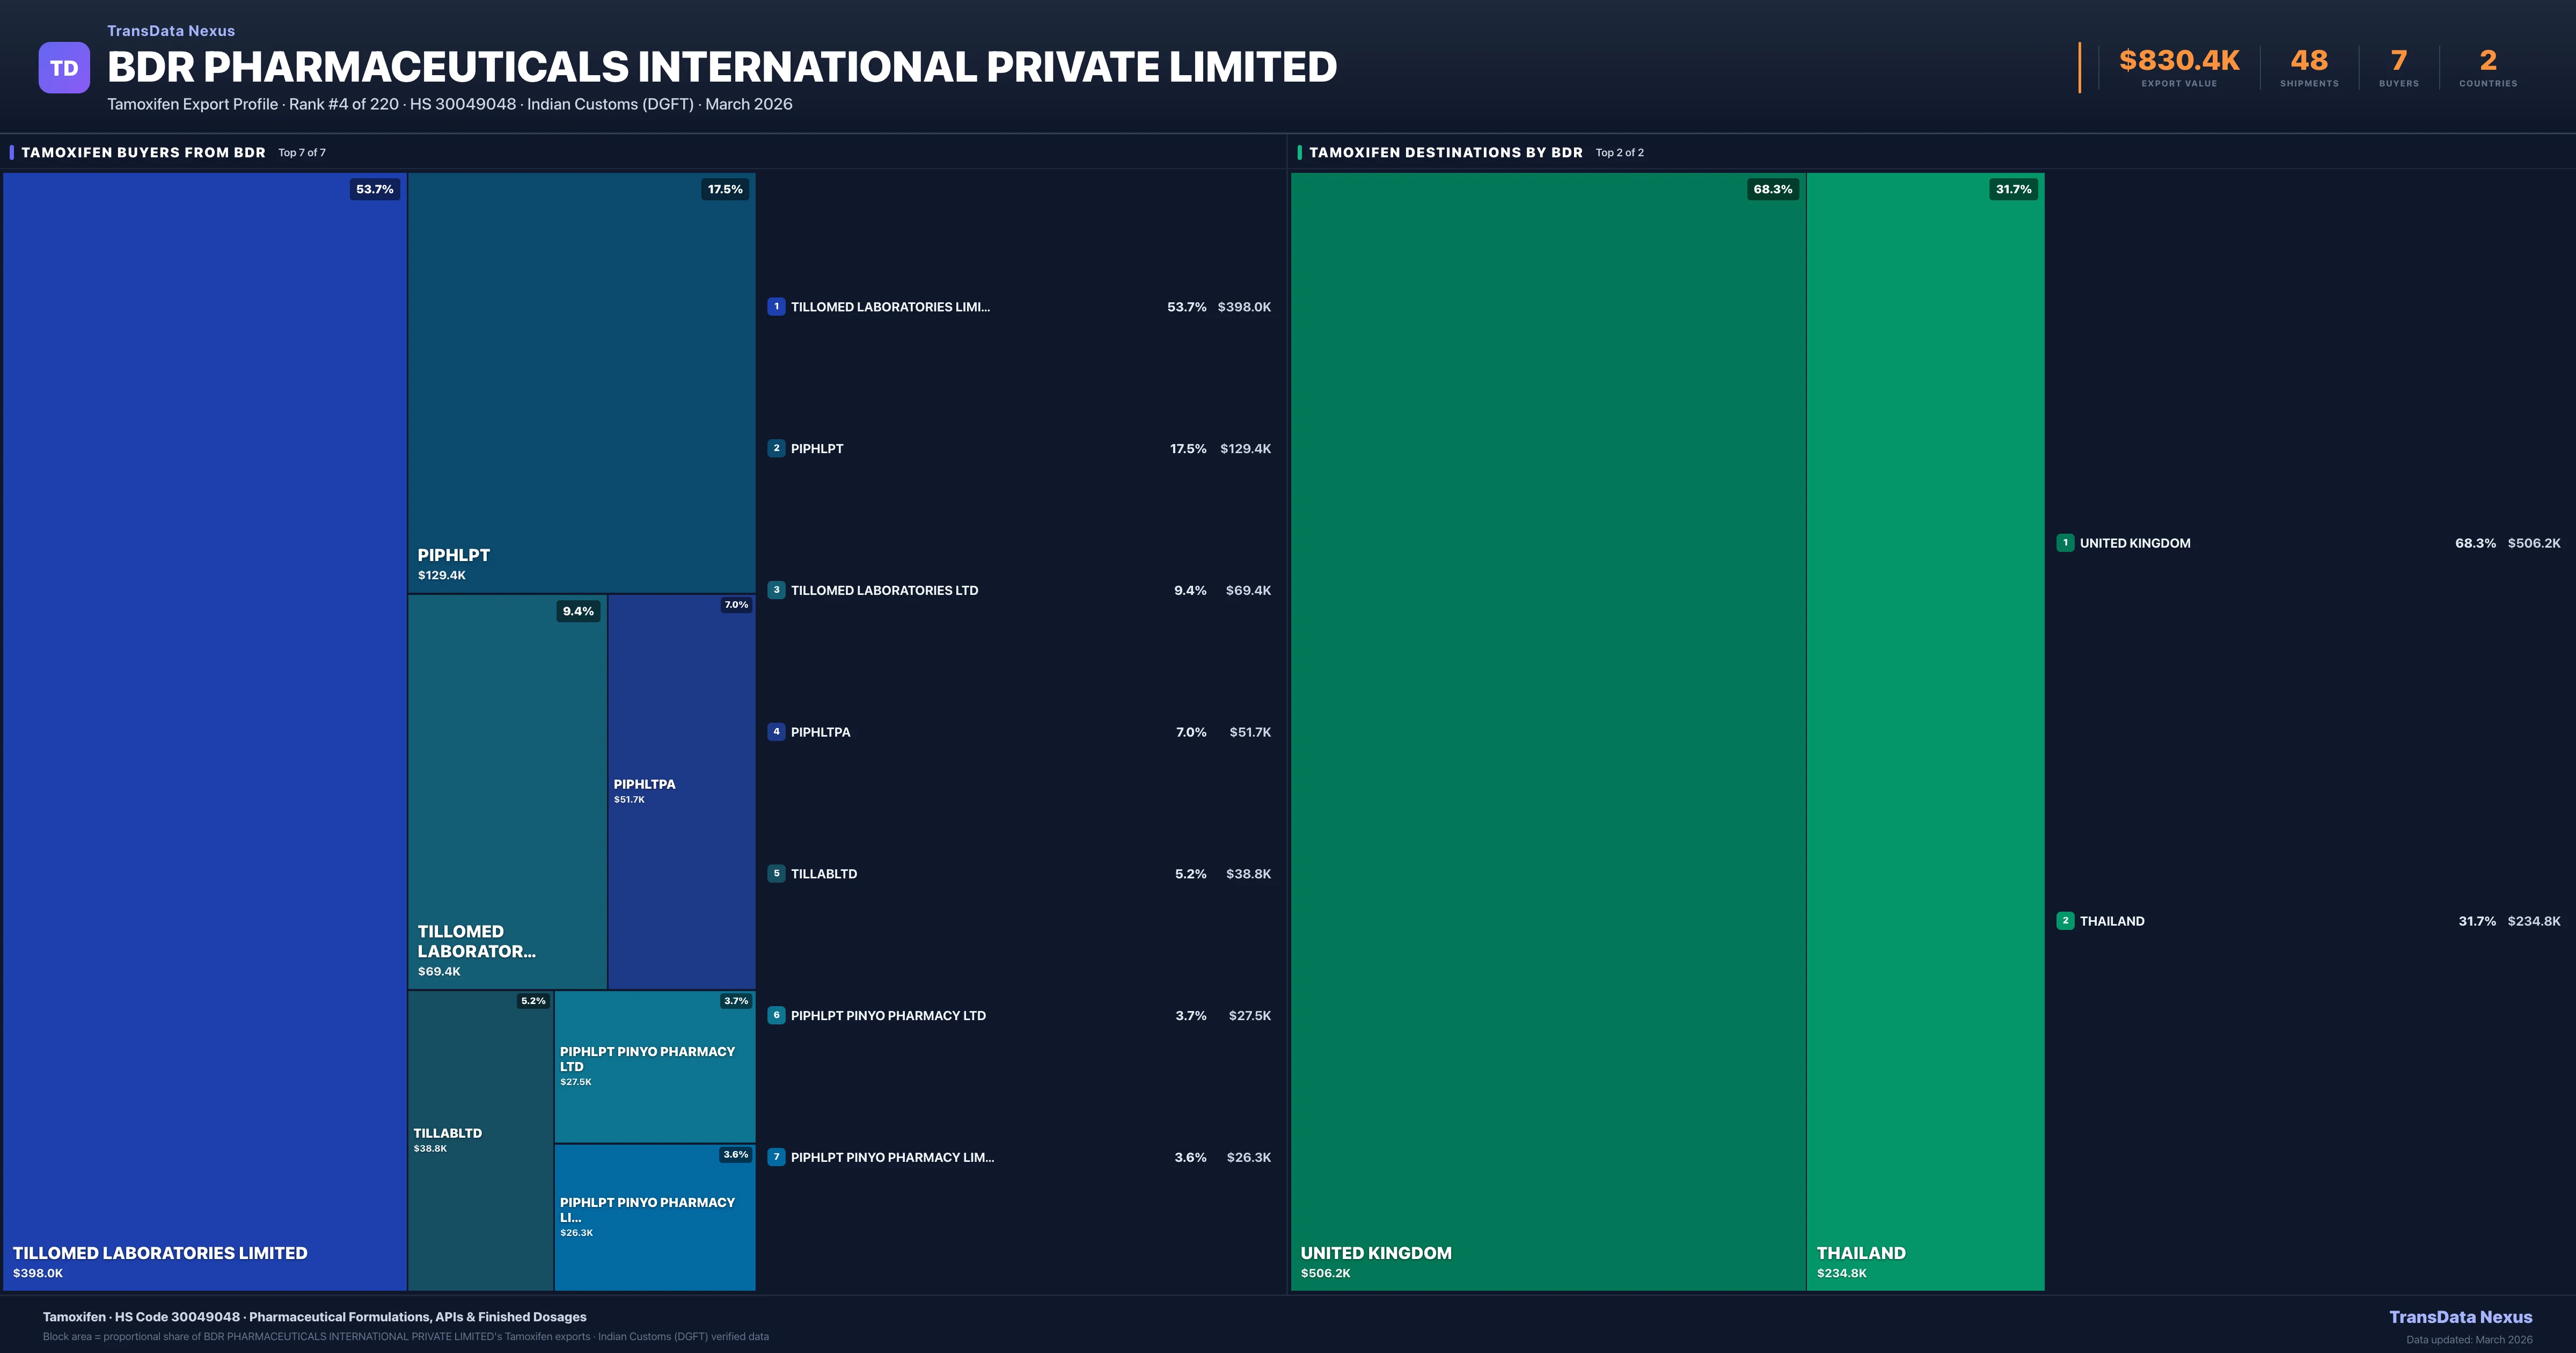
Task: Select the Tillomed Laboratories Limited treemap block
Action: pos(204,731)
